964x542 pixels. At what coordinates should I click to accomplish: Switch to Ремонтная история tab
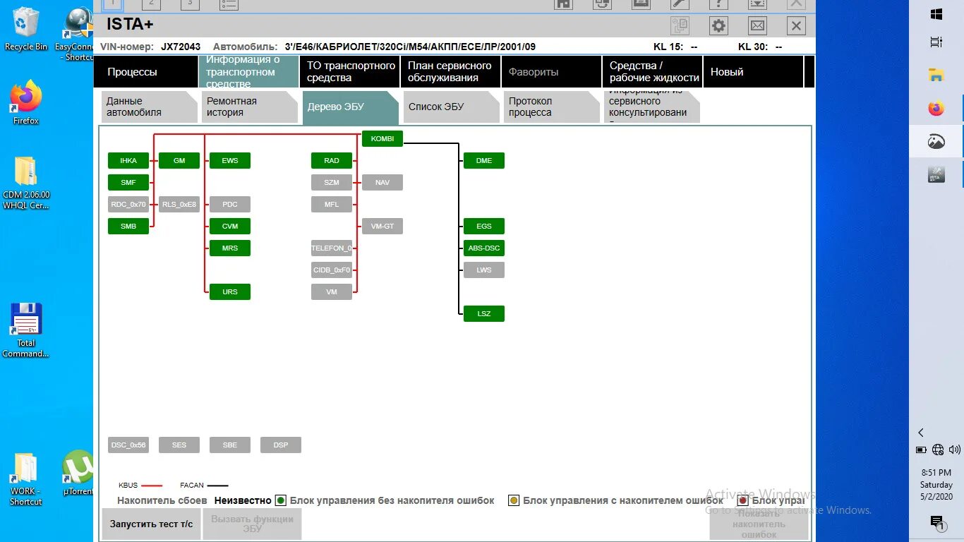tap(250, 107)
